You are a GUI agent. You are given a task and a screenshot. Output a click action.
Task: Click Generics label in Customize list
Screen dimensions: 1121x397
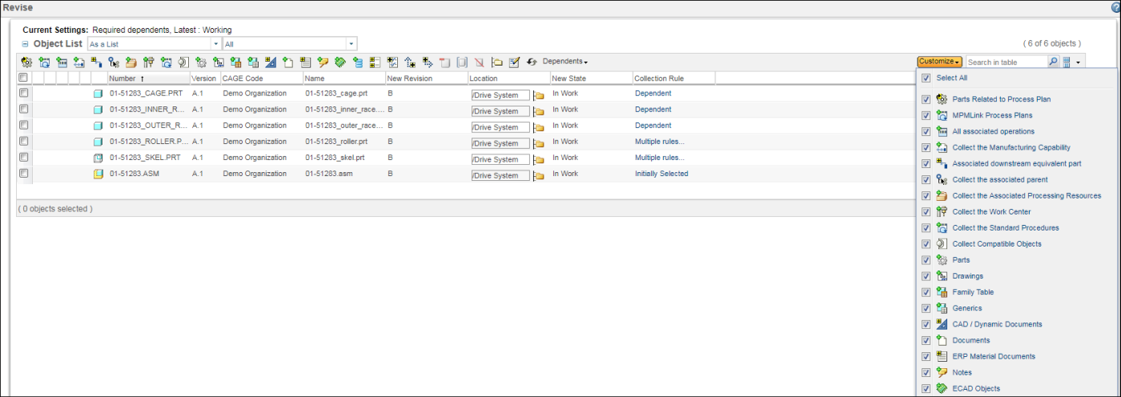[x=966, y=308]
